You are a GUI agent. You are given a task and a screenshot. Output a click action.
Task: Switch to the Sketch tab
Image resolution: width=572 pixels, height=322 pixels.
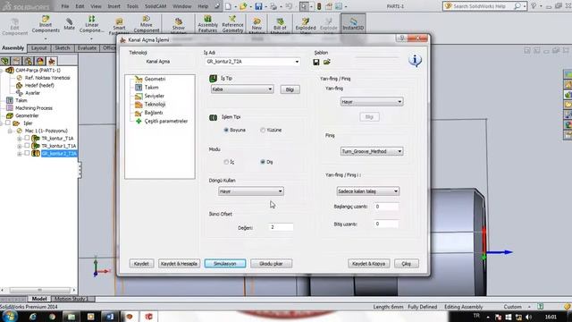pyautogui.click(x=63, y=47)
